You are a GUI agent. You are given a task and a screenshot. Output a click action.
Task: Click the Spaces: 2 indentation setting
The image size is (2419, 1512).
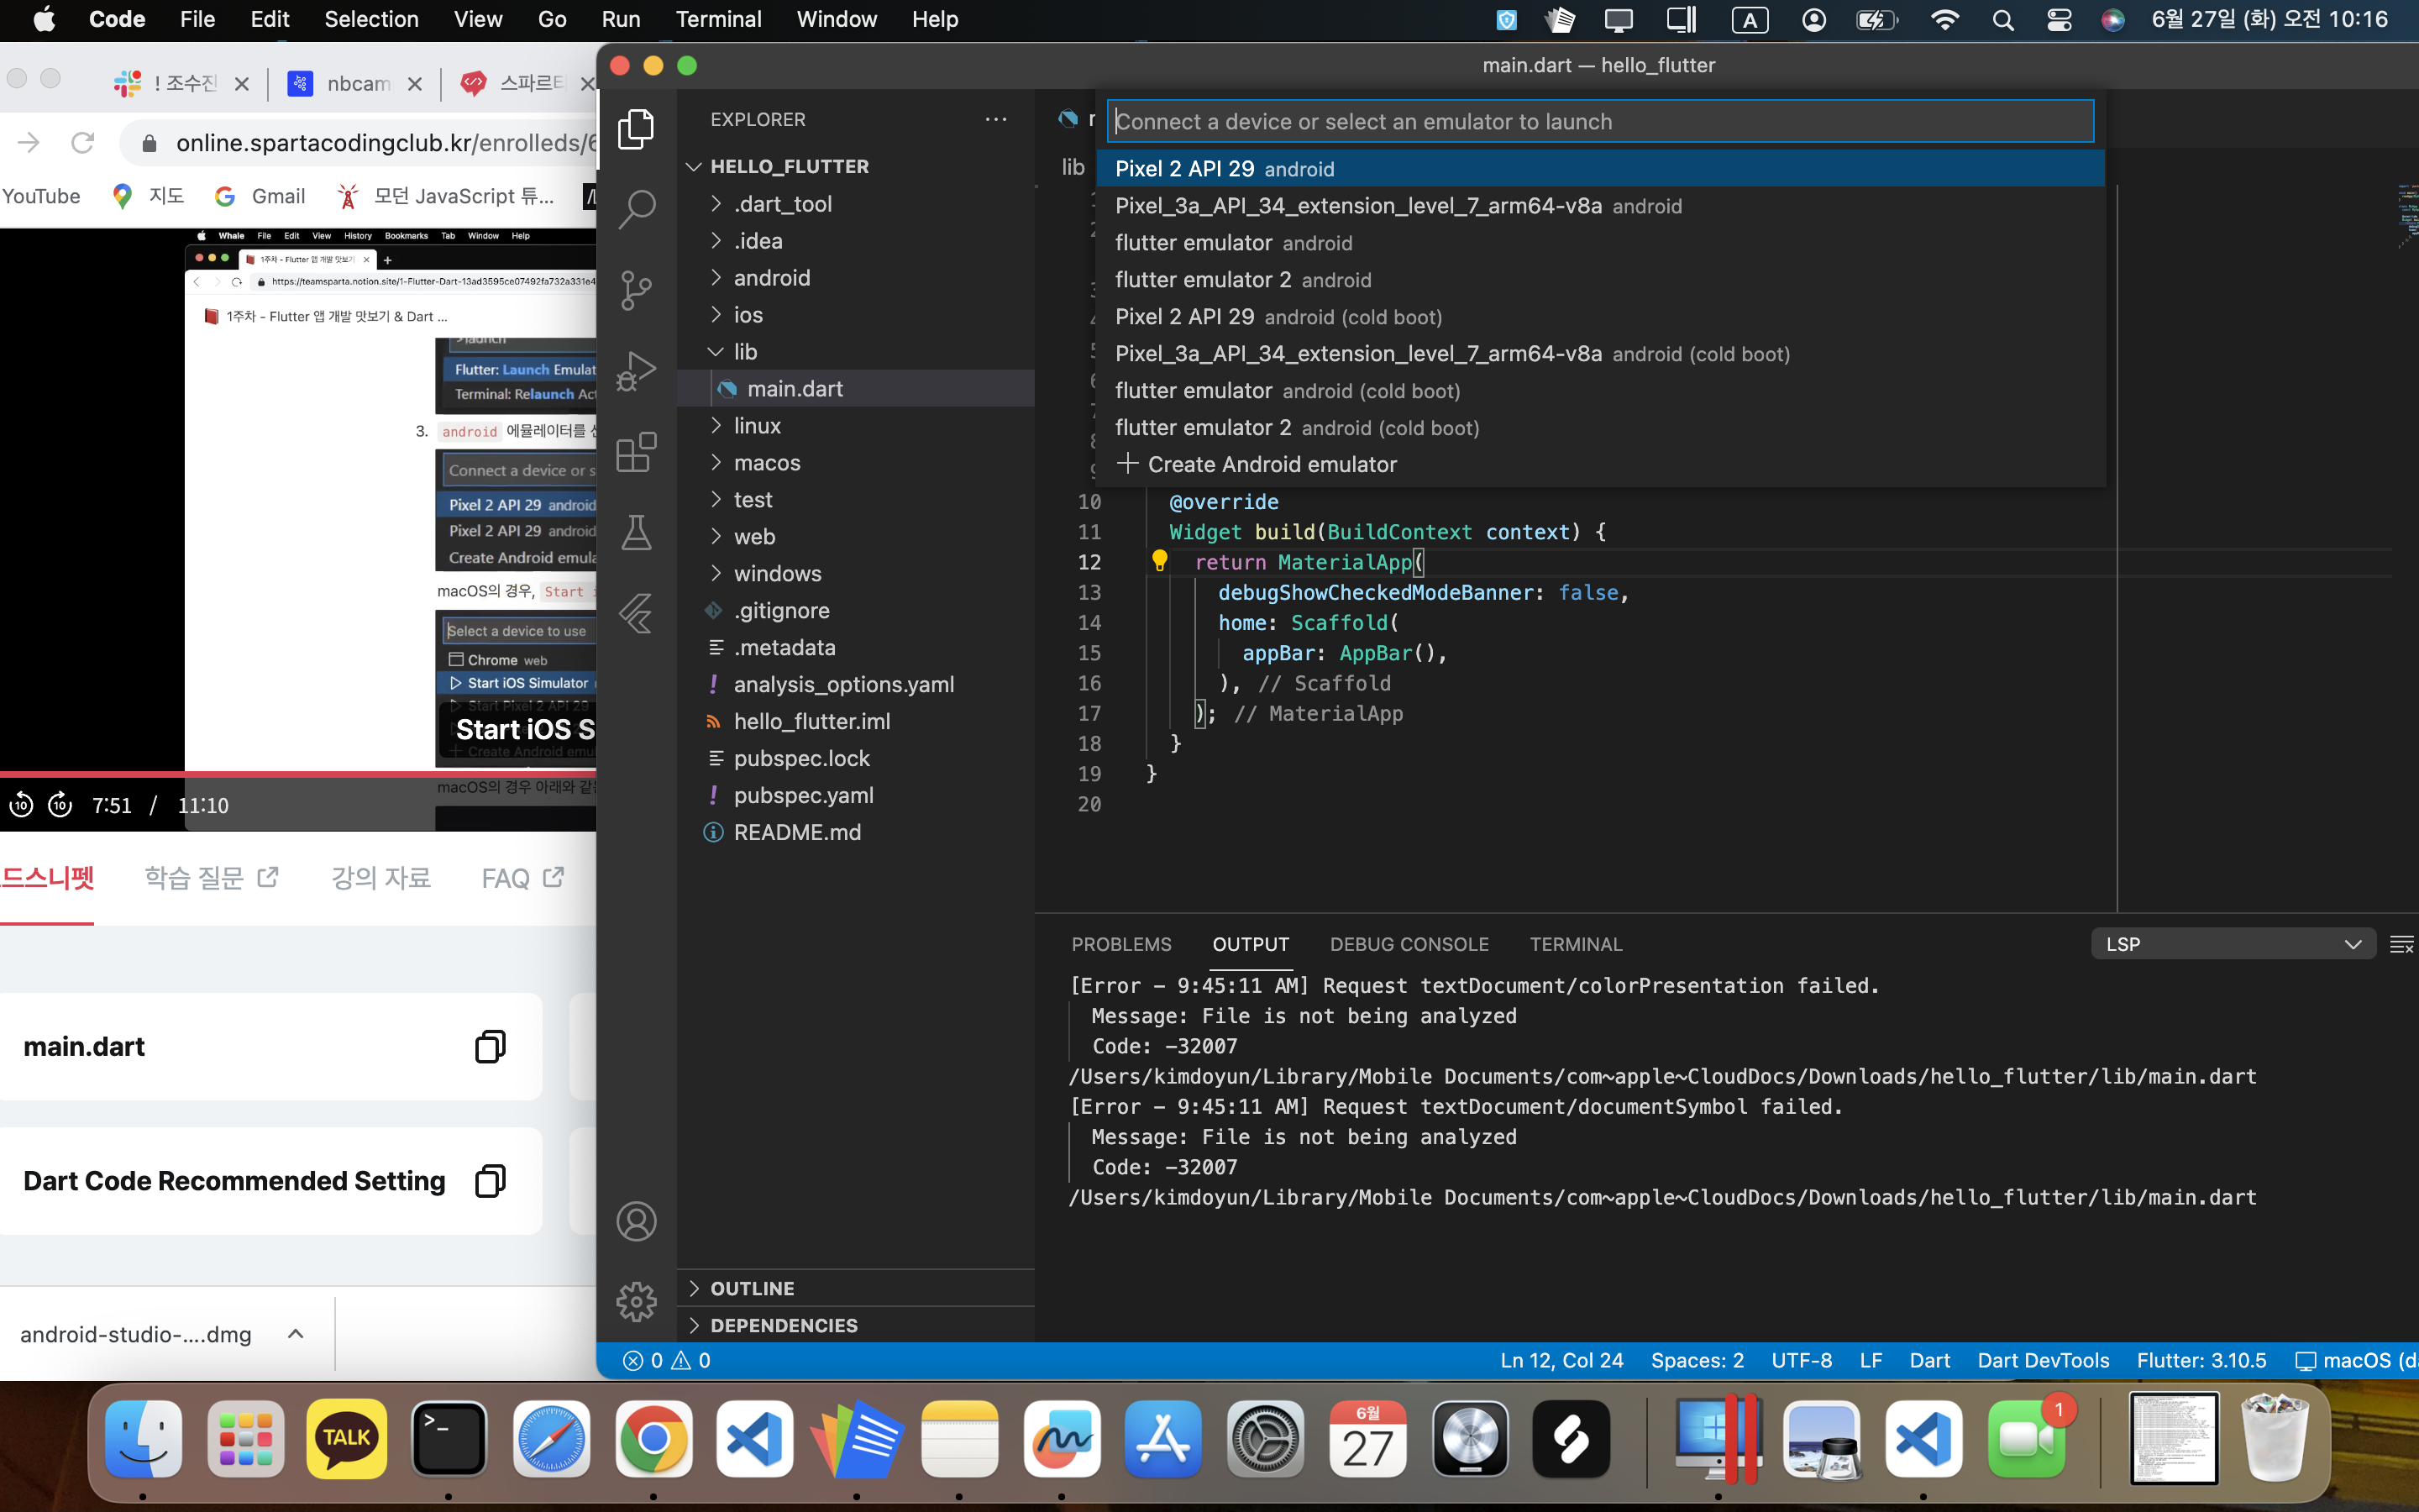(1697, 1360)
